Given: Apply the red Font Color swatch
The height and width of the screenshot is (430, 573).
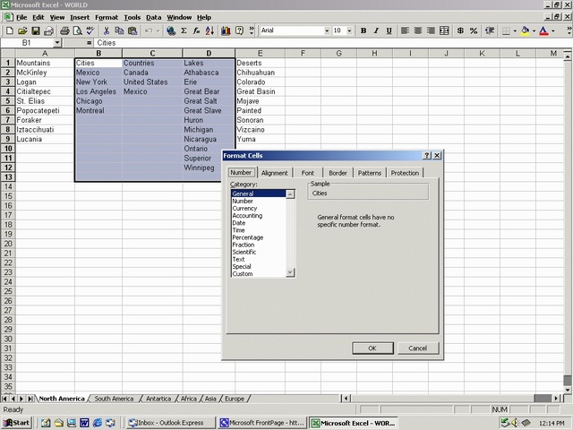Looking at the screenshot, I should 543,30.
